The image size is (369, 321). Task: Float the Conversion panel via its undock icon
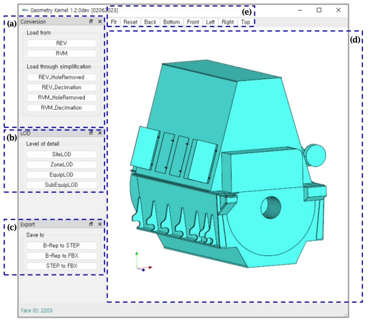[x=91, y=21]
